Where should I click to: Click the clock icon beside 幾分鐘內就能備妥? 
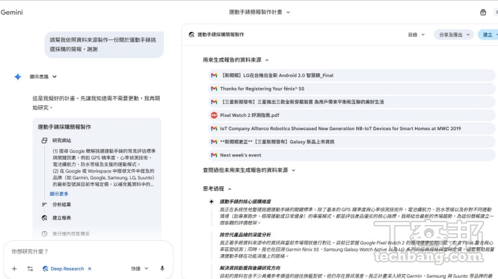coord(44,234)
